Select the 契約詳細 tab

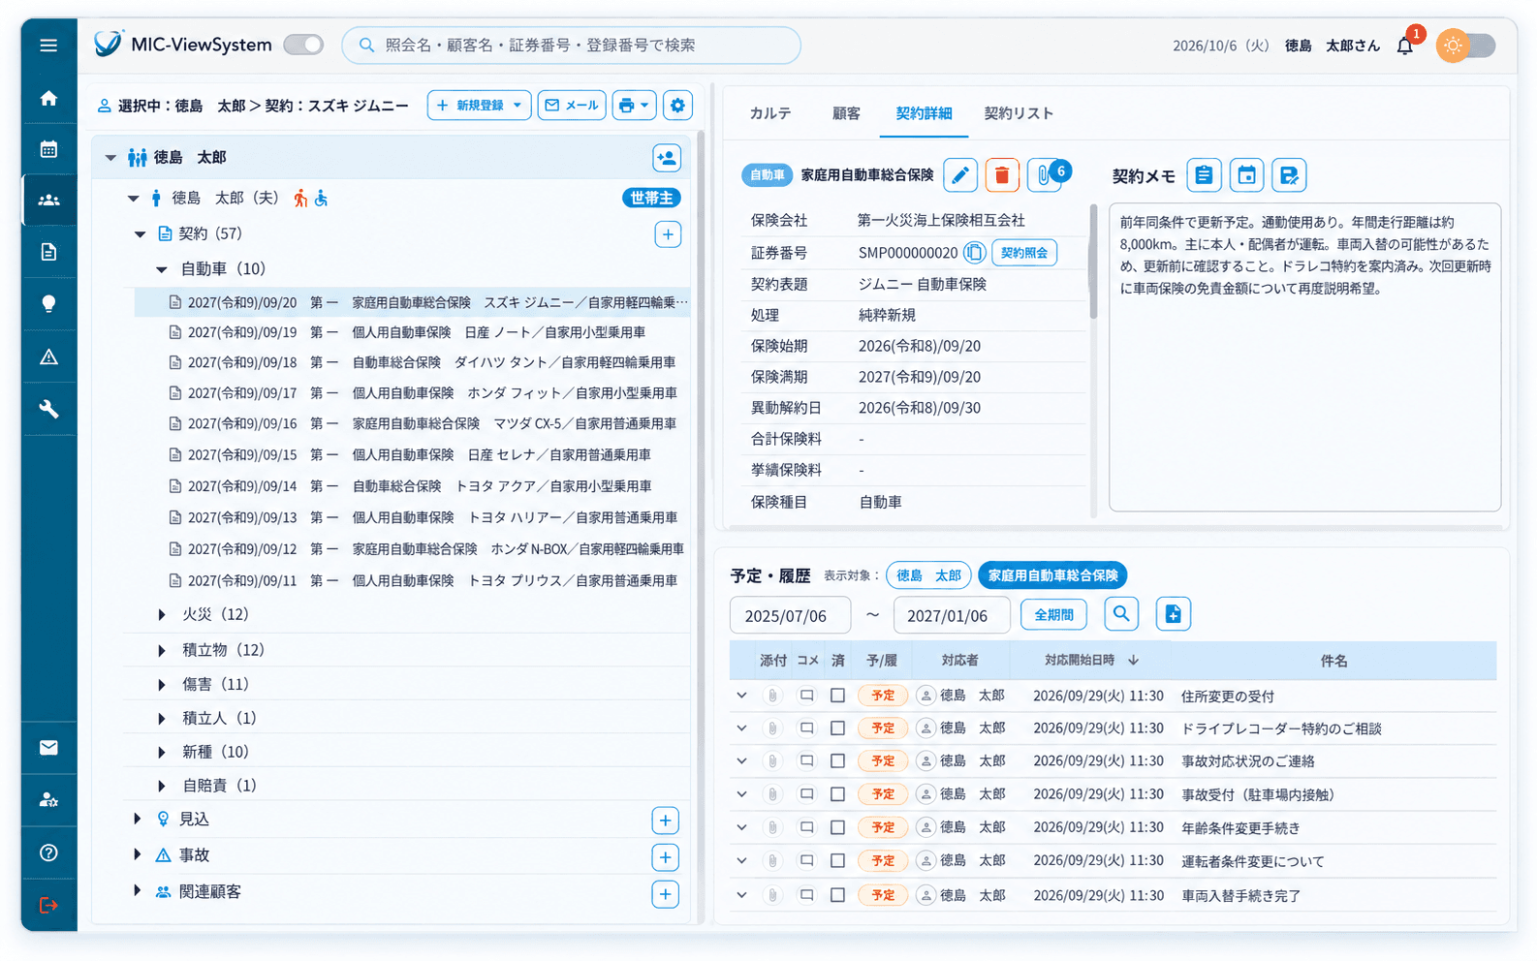tap(924, 113)
